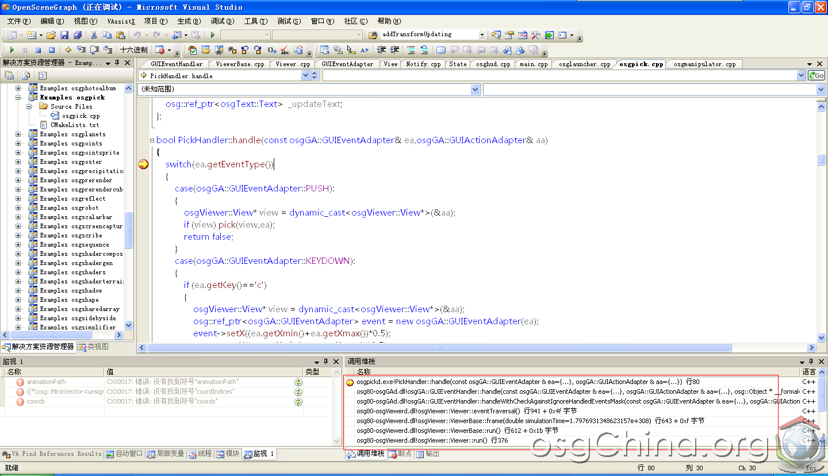
Task: Click the Save All toolbar icon
Action: click(78, 34)
